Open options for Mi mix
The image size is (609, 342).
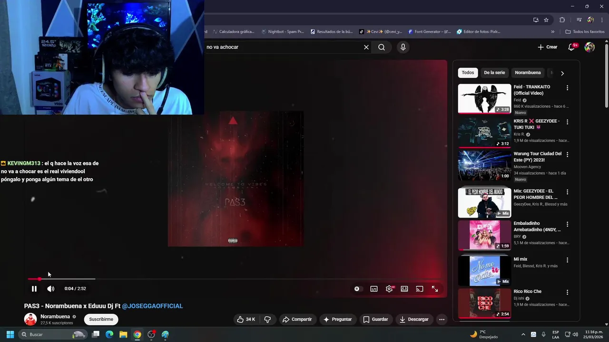click(567, 260)
